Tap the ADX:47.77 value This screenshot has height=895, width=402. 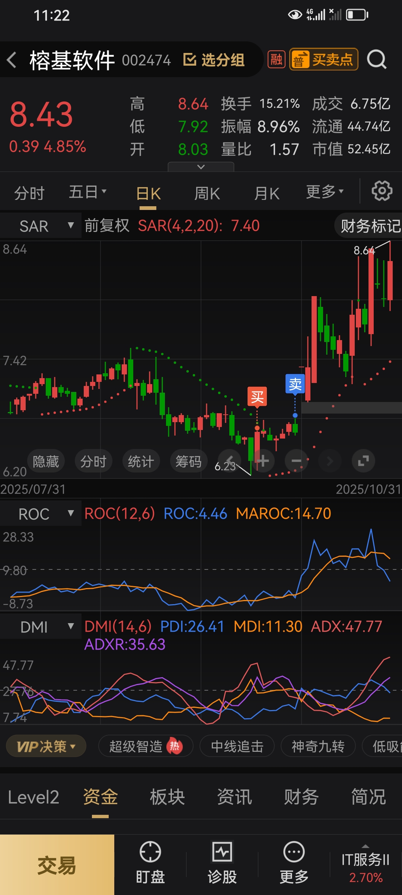click(x=347, y=626)
